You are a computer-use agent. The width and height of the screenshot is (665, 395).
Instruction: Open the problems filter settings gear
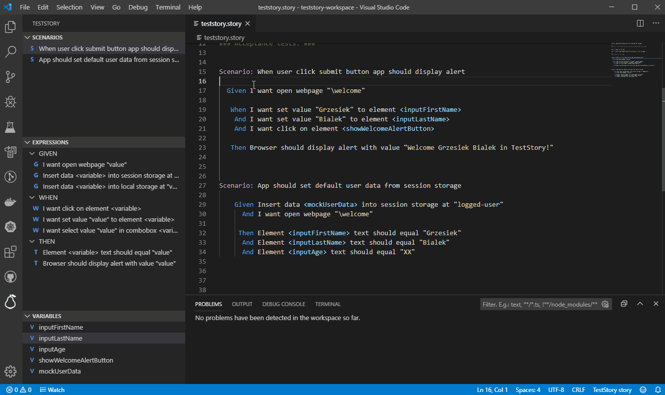tap(605, 304)
